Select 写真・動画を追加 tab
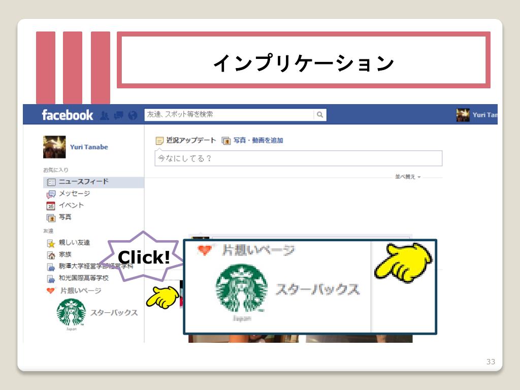This screenshot has height=390, width=520. 258,140
